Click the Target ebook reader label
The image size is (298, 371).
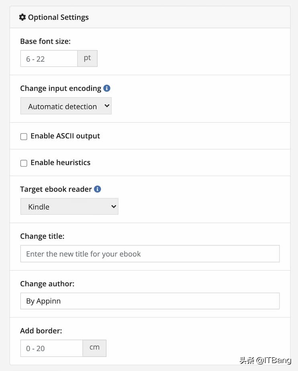pyautogui.click(x=56, y=189)
